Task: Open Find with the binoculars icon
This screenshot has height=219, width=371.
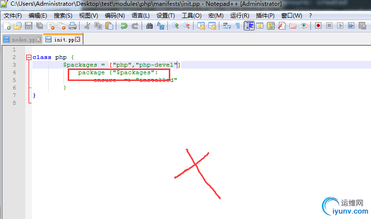Action: pyautogui.click(x=149, y=26)
